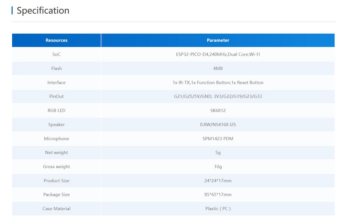Viewport: 345px width, 223px height.
Task: Select the SoC row label
Action: (56, 54)
